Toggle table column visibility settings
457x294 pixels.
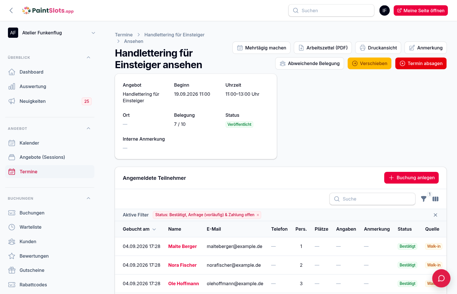click(435, 199)
